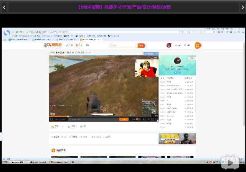Screen dimensions: 246x172
Task: Click the orange icon beside related videos heading
Action: point(53,151)
